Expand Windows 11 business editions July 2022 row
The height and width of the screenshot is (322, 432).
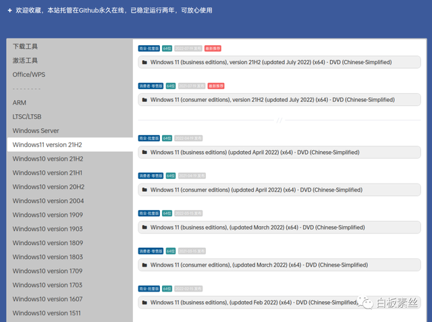pyautogui.click(x=279, y=62)
